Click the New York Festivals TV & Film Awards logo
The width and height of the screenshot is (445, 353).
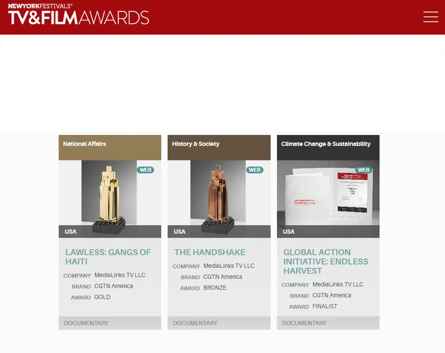(x=79, y=15)
